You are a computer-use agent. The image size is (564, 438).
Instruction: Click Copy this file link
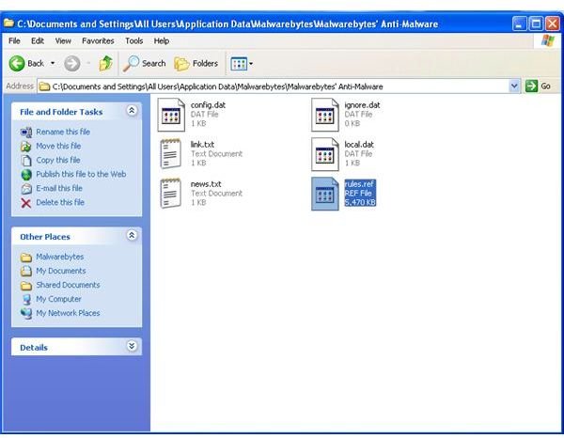click(58, 160)
